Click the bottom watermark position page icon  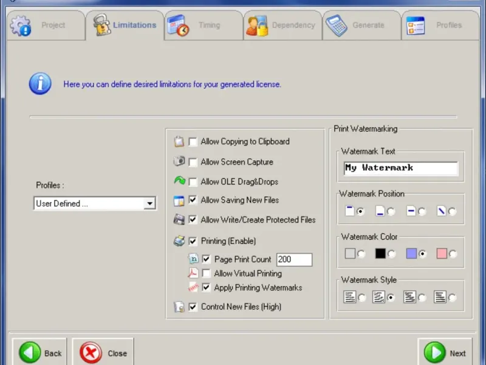click(x=380, y=210)
